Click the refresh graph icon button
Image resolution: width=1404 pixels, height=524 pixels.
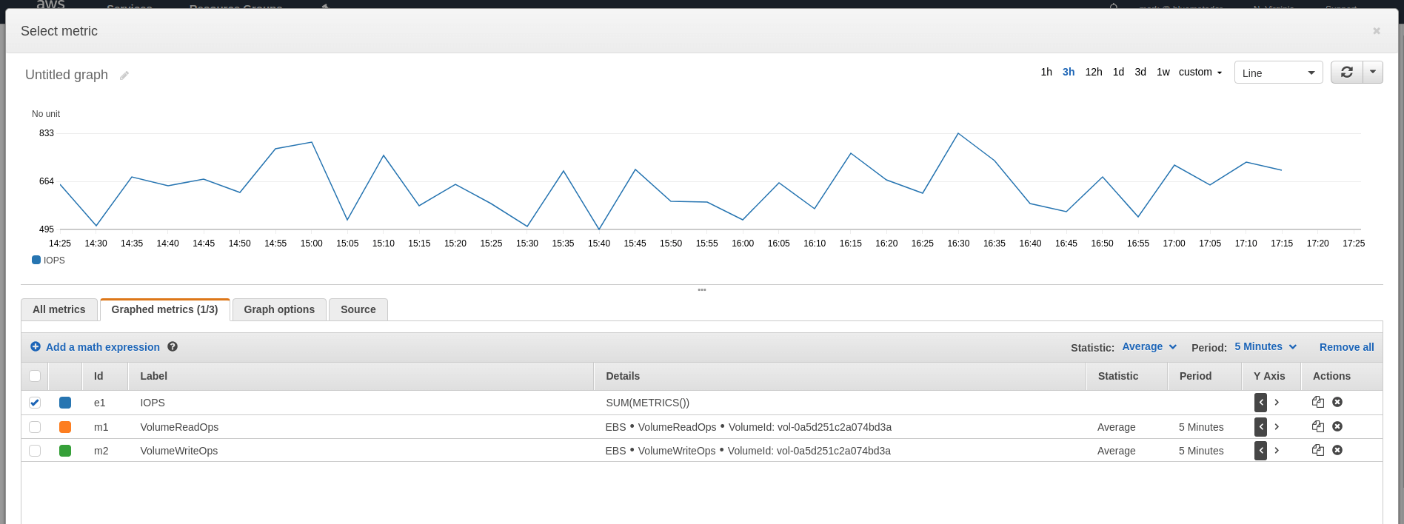pos(1346,73)
